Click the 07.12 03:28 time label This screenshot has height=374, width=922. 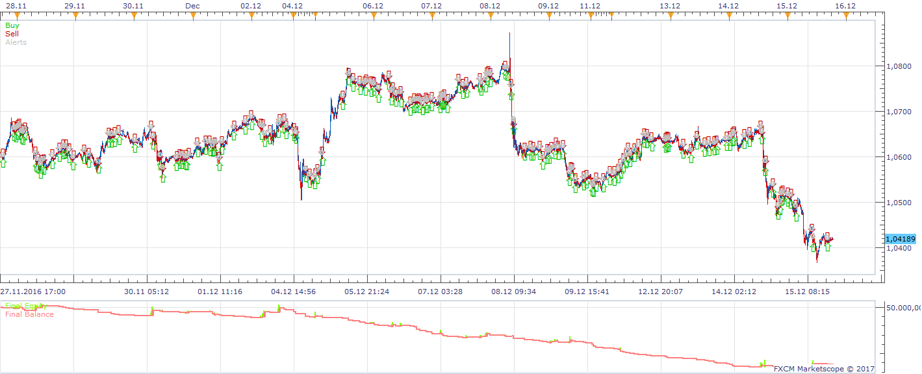[x=441, y=292]
